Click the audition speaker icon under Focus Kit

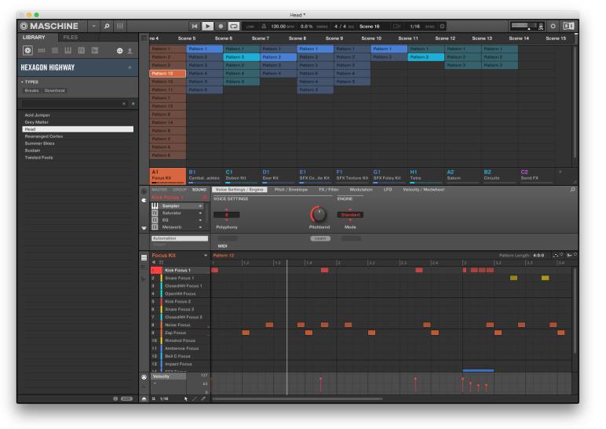pos(153,262)
